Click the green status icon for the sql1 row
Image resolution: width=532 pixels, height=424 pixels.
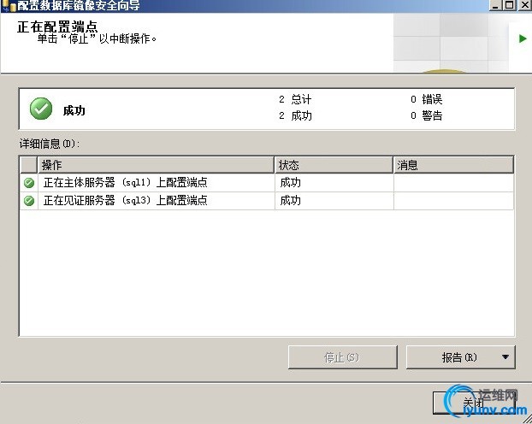tap(29, 183)
